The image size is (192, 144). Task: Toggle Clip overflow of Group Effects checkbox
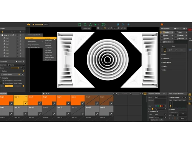[1, 81]
